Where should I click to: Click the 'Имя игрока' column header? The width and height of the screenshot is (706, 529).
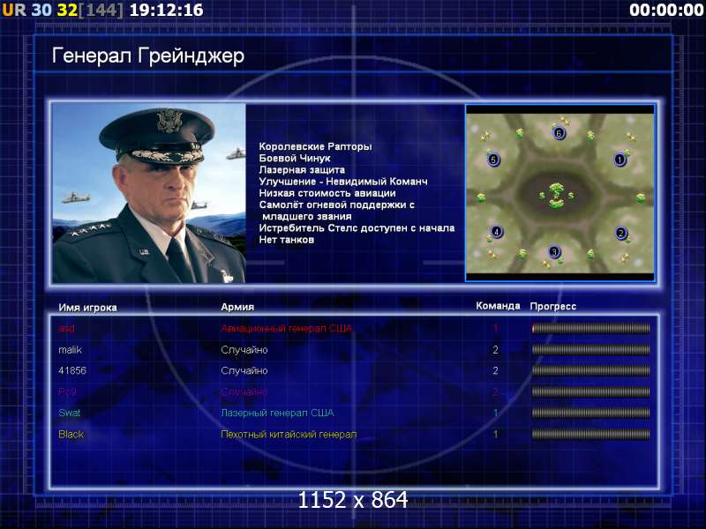pos(87,308)
